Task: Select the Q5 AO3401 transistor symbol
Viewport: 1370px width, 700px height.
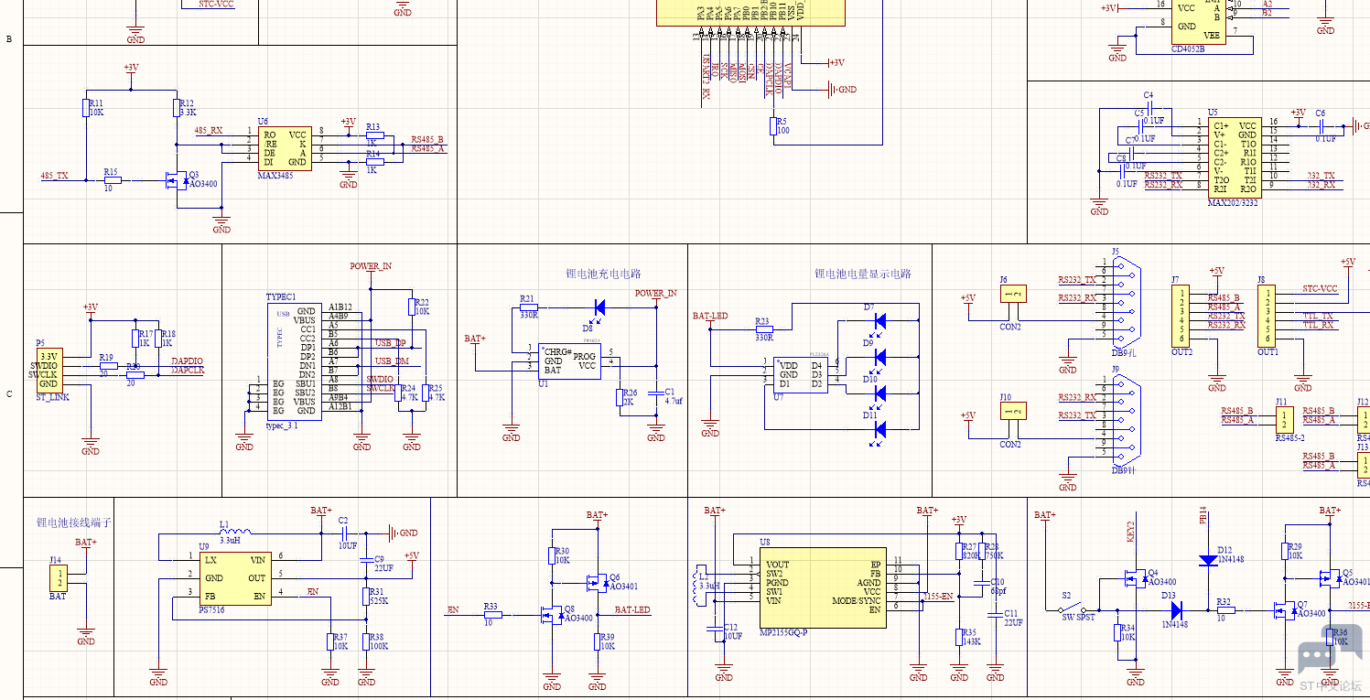Action: point(1330,577)
